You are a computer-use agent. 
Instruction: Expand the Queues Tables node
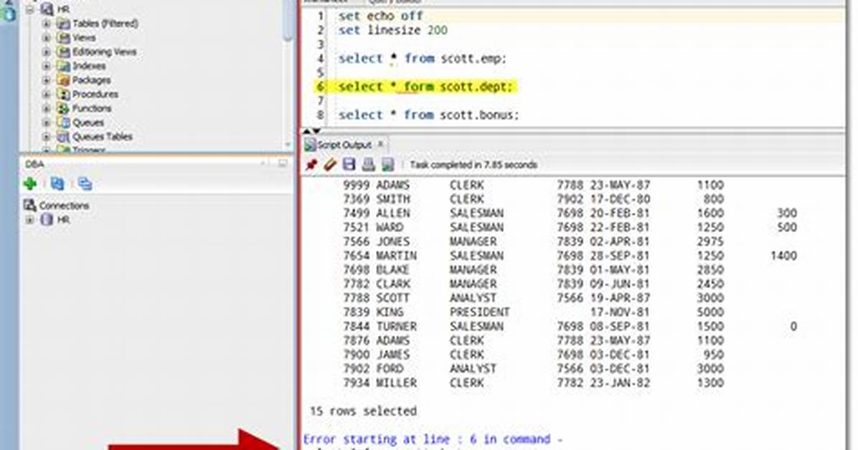point(47,137)
